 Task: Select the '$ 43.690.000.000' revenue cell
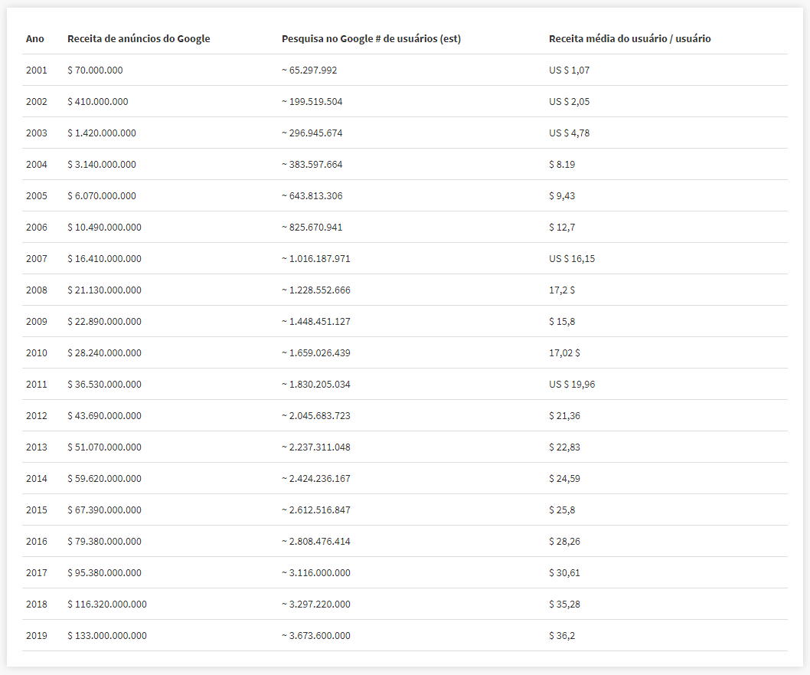(104, 416)
